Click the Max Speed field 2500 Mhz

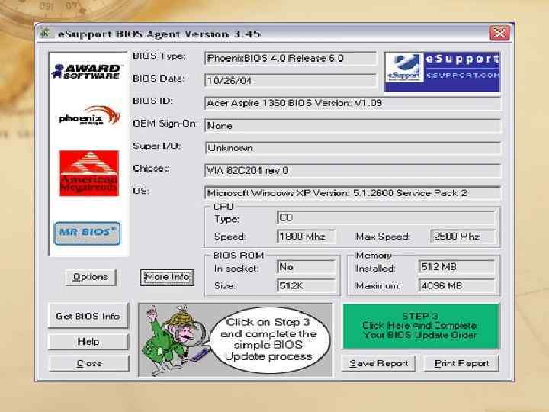coord(464,237)
